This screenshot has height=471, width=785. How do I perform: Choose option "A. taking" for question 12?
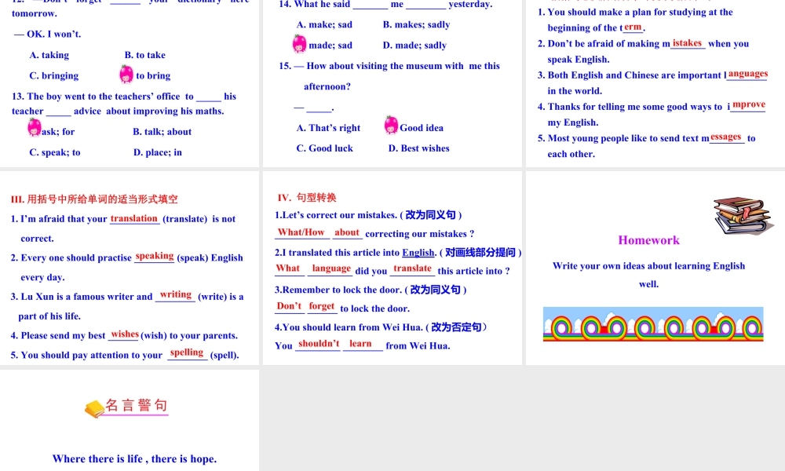[x=49, y=55]
